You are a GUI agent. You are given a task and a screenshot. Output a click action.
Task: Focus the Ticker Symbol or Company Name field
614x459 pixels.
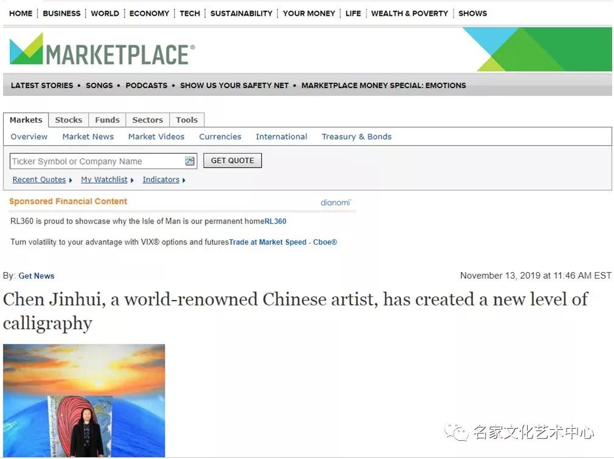(x=103, y=161)
